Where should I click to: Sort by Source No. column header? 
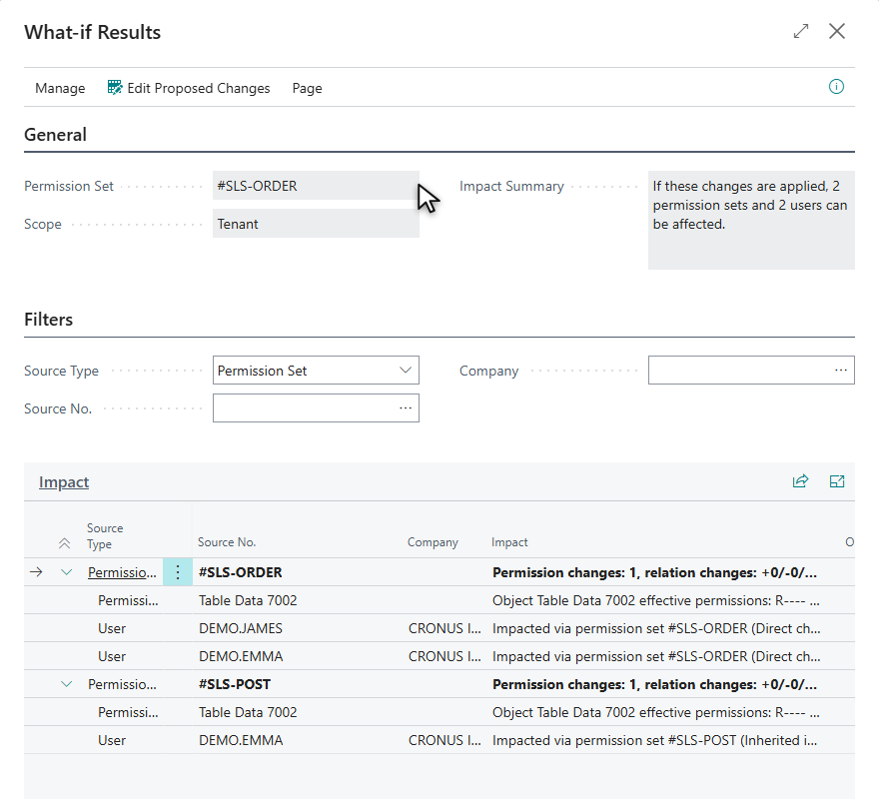click(227, 542)
